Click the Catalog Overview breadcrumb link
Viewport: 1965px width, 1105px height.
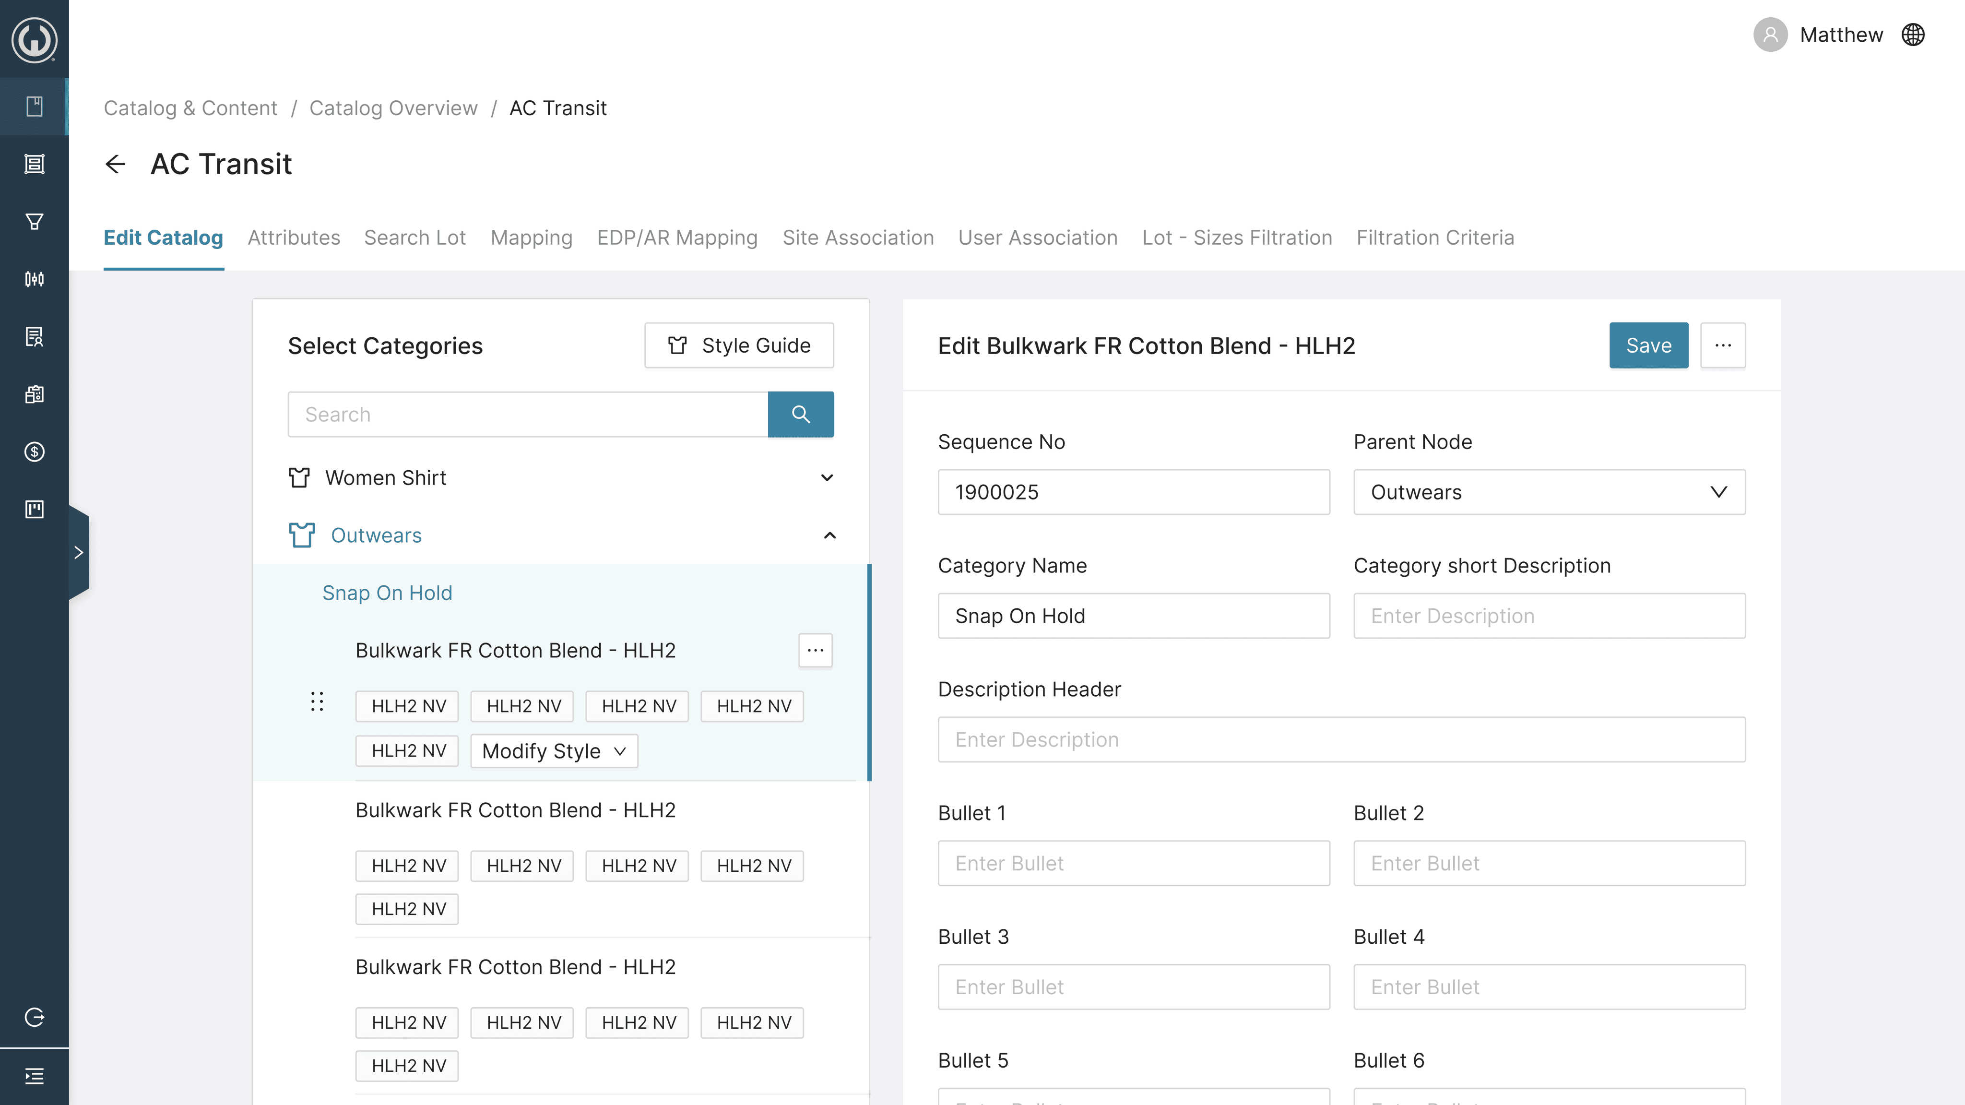393,108
